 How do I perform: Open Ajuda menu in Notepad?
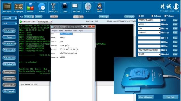[x=81, y=31]
